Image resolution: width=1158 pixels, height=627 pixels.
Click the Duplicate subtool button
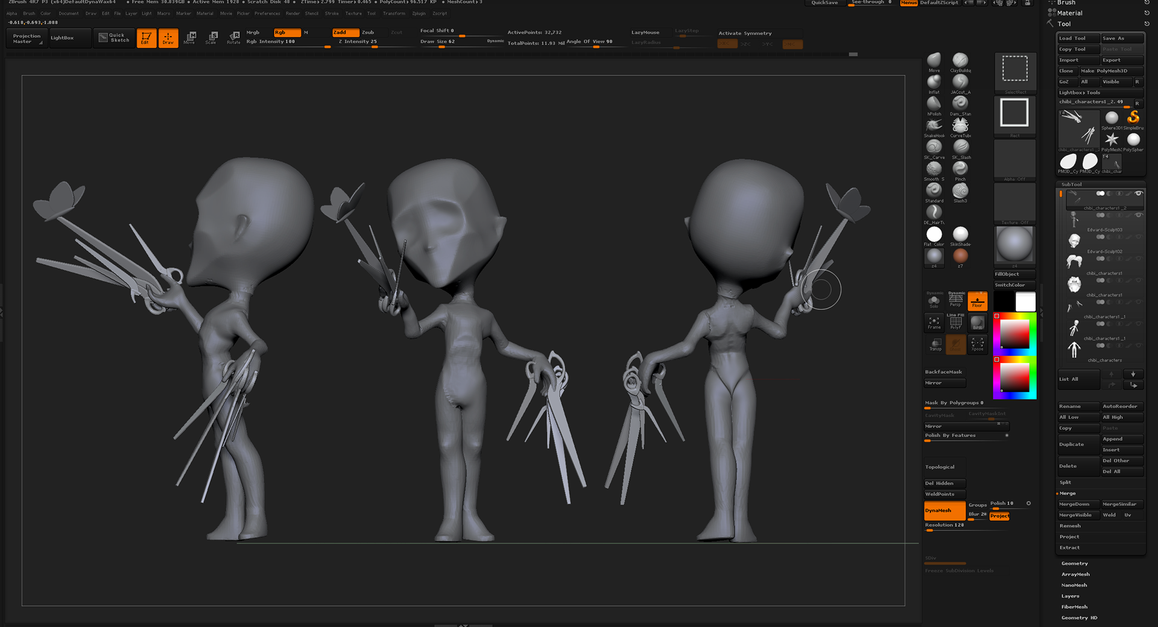tap(1078, 444)
